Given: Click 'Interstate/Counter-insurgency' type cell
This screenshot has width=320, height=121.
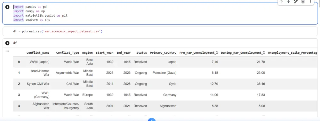Looking at the screenshot, I should coord(66,106).
